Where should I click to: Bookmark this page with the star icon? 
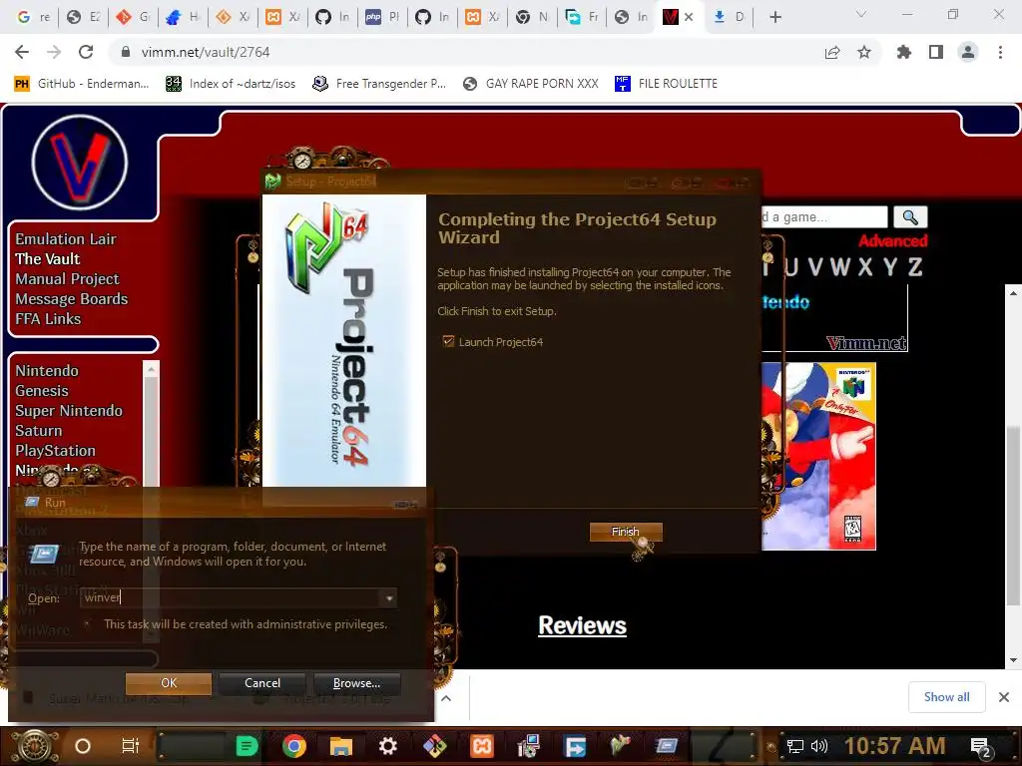[x=864, y=52]
